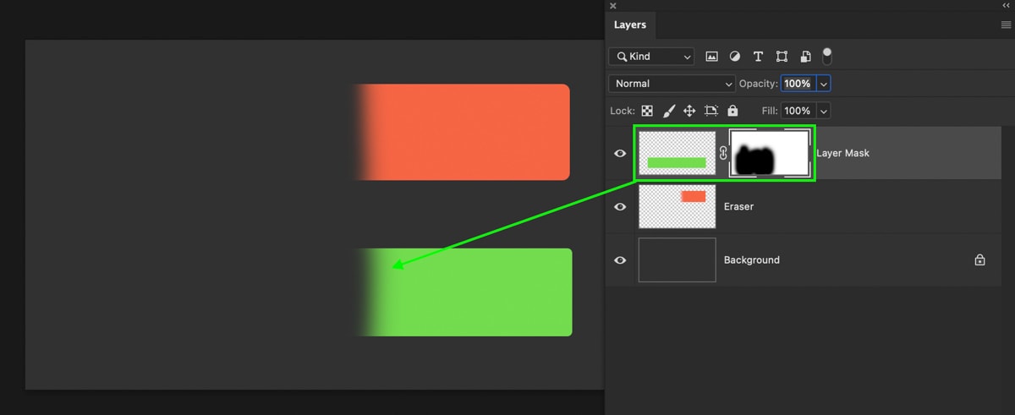
Task: Lock image pixels brush icon
Action: click(668, 111)
